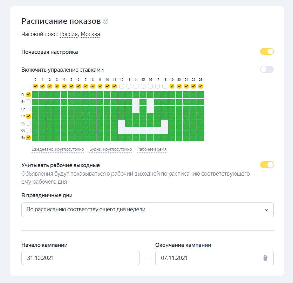Check the Сб weekday checkbox
This screenshot has height=283, width=293.
(x=28, y=130)
